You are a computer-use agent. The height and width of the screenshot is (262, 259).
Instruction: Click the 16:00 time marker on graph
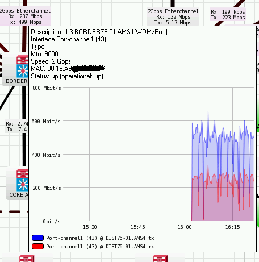point(185,227)
